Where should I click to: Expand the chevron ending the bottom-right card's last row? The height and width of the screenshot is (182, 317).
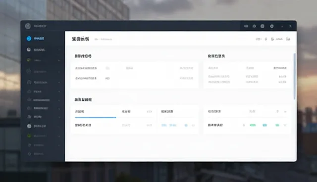(x=285, y=125)
